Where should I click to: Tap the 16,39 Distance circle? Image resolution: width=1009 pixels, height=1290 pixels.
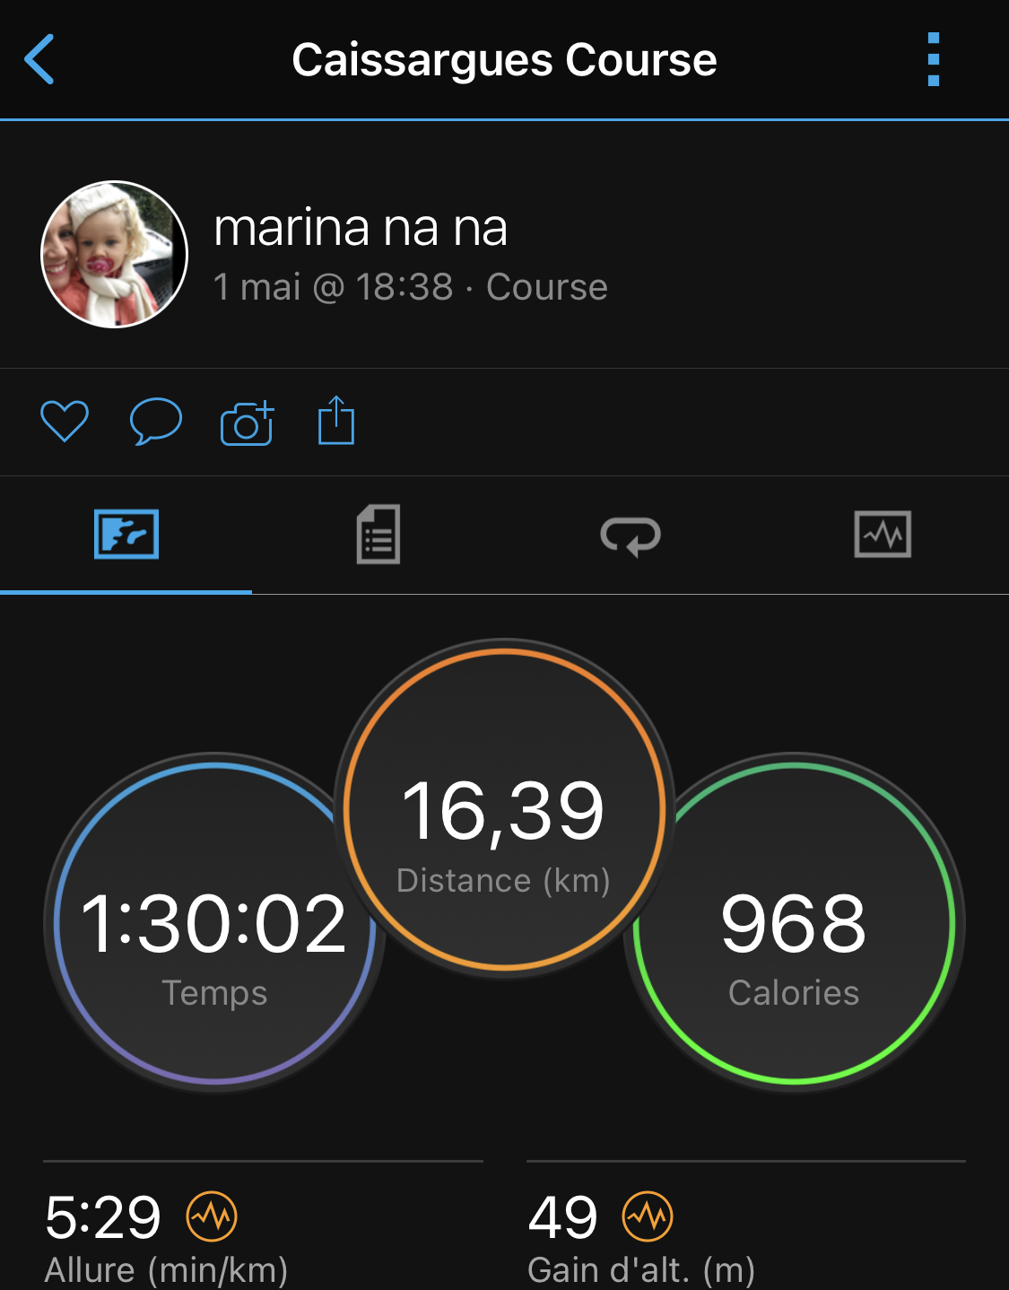tap(504, 809)
